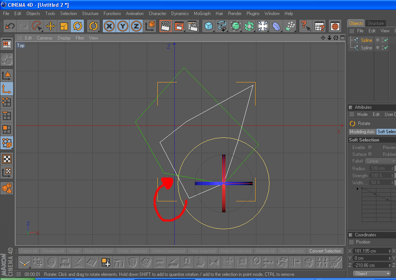This screenshot has height=280, width=396.
Task: Select the highlighted Rotate tool
Action: [78, 26]
